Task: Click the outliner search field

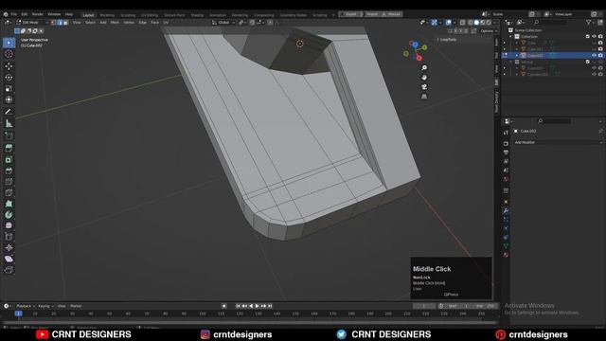Action: tap(551, 23)
